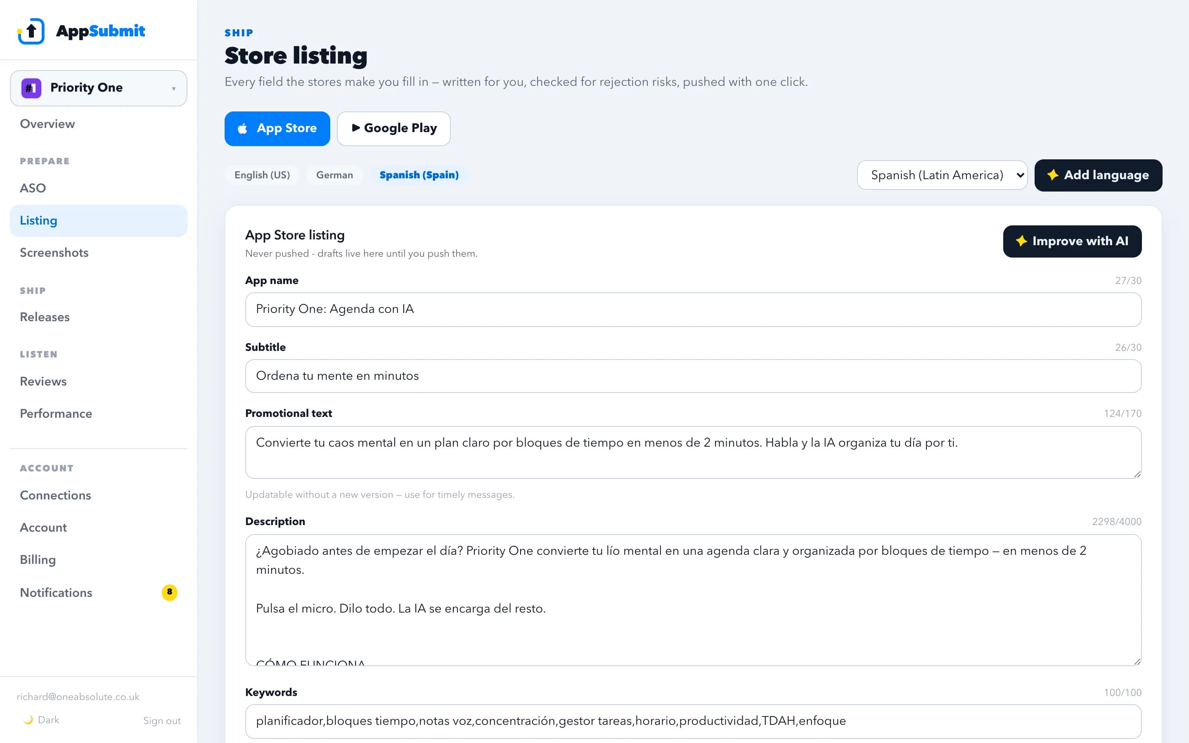Click the Subtitle field label

(265, 348)
